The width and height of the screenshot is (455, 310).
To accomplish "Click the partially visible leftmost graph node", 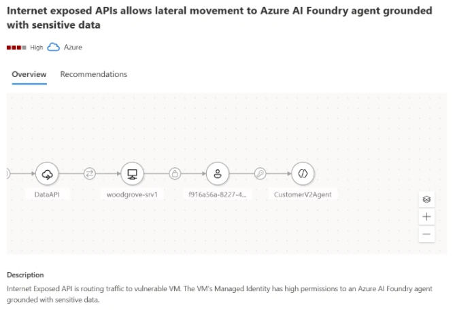I will 7,174.
